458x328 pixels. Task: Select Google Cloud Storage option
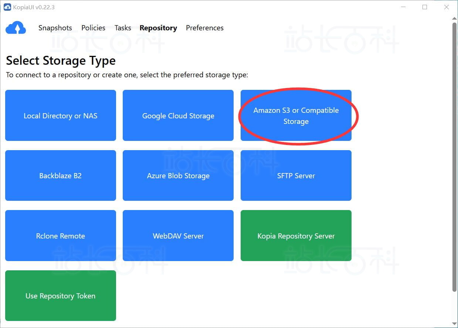[x=178, y=115]
